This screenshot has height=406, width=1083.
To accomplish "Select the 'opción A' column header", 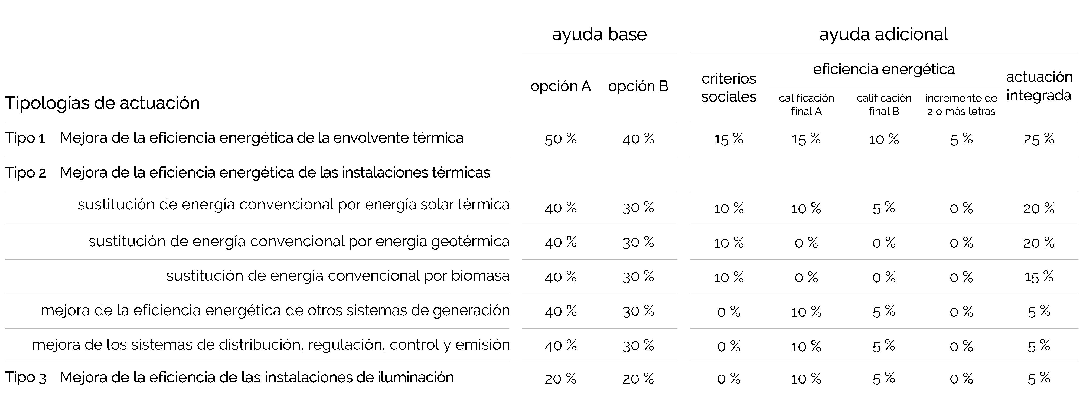I will [x=560, y=86].
